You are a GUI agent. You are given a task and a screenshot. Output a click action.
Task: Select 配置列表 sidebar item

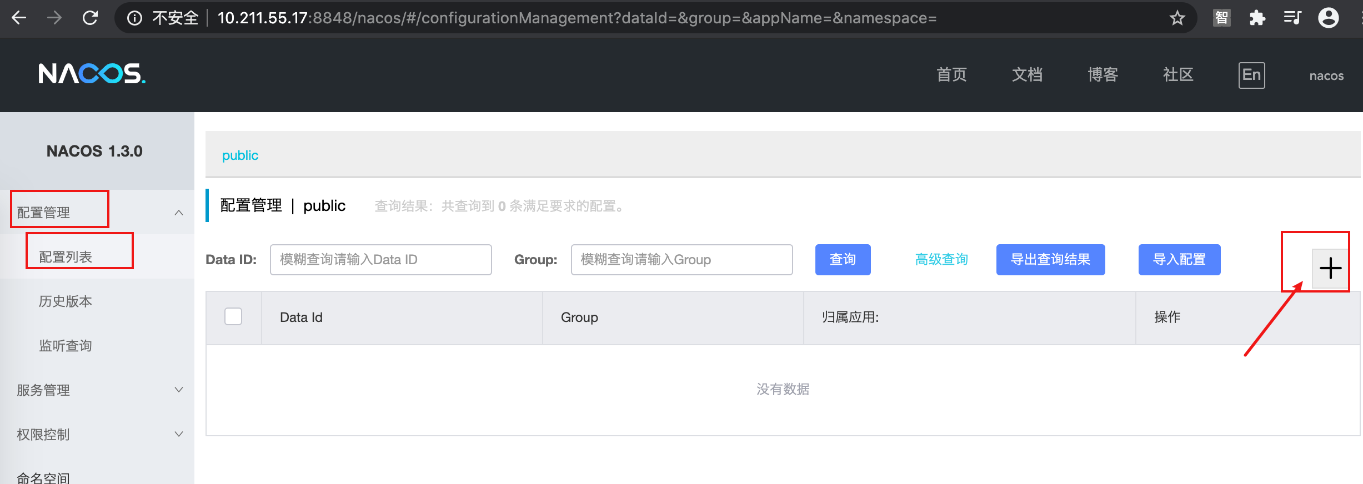(66, 257)
